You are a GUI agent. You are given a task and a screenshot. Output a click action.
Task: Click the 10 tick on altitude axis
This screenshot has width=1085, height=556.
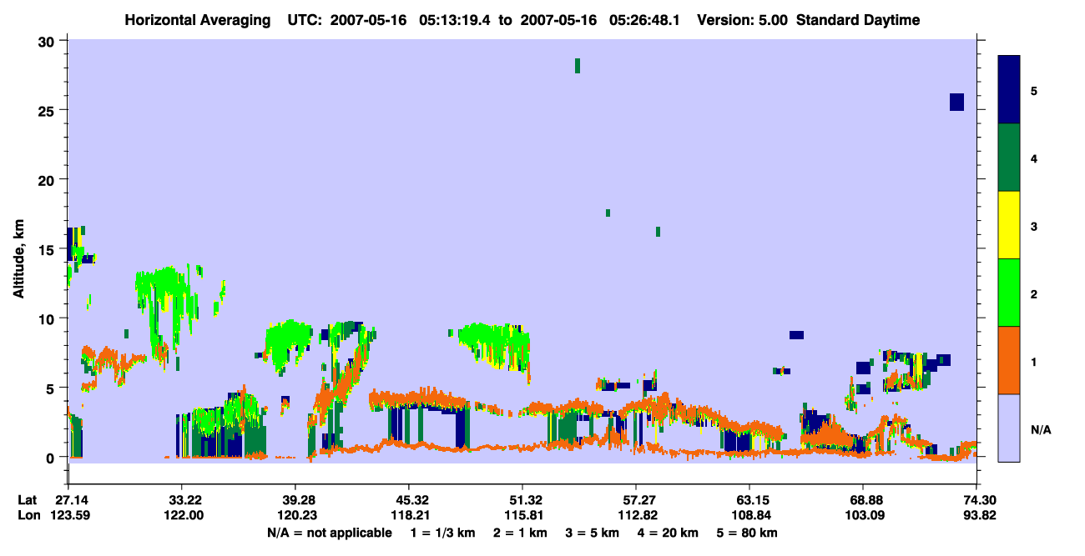pos(48,318)
